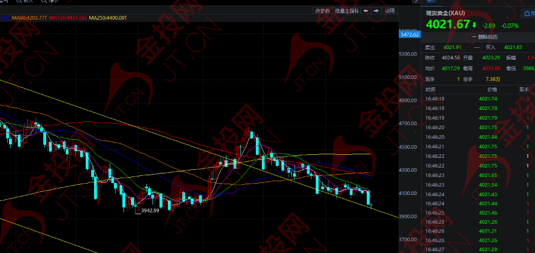This screenshot has height=253, width=535.
Task: Click the 价格 column header
Action: pyautogui.click(x=492, y=90)
